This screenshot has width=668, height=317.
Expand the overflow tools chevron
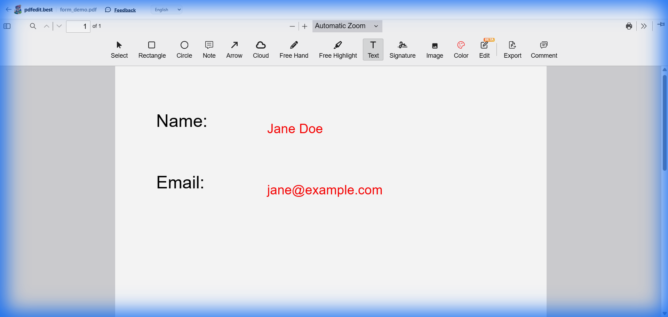coord(644,26)
